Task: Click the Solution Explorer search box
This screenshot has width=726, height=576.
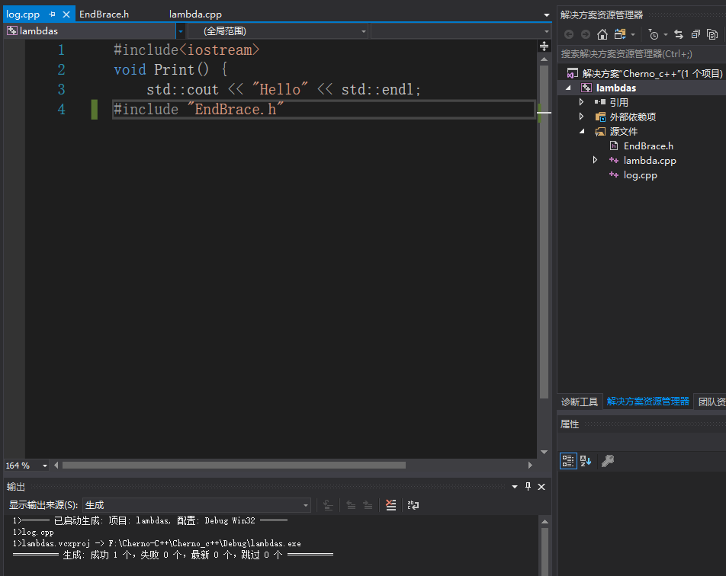Action: click(641, 54)
